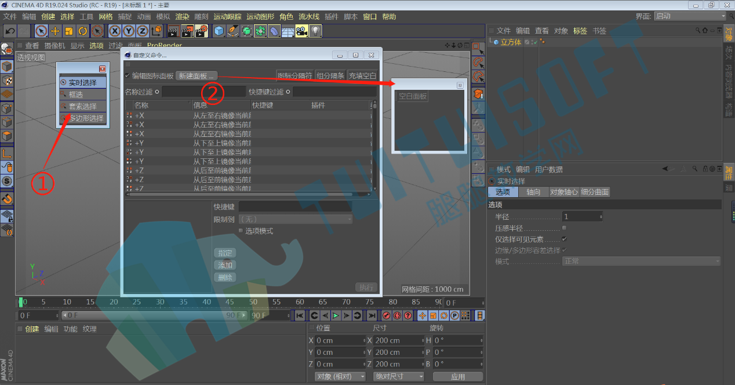This screenshot has height=385, width=735.
Task: Click the blue Cube primitive icon
Action: 219,31
